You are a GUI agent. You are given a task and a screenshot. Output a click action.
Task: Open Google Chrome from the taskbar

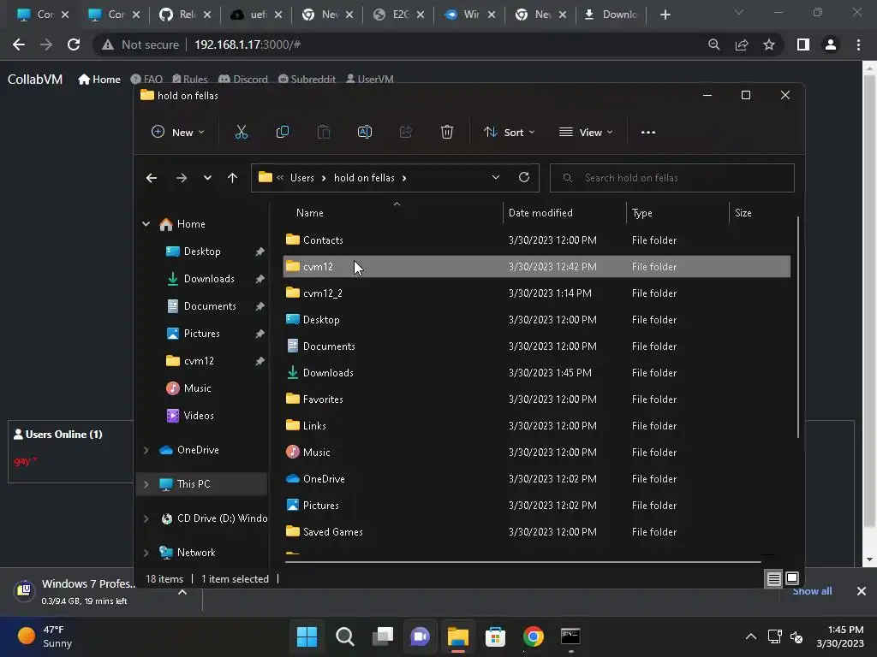(533, 636)
